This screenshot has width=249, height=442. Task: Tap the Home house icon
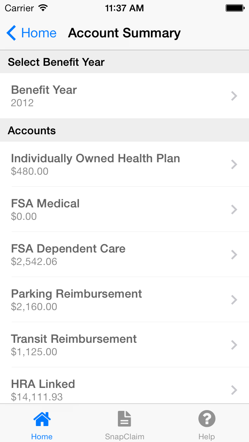click(42, 419)
